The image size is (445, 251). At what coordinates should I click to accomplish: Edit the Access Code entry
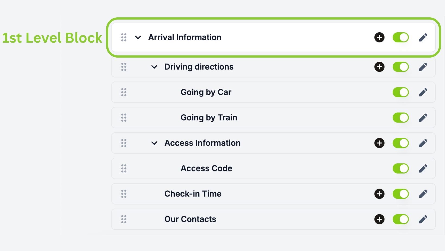click(x=423, y=168)
